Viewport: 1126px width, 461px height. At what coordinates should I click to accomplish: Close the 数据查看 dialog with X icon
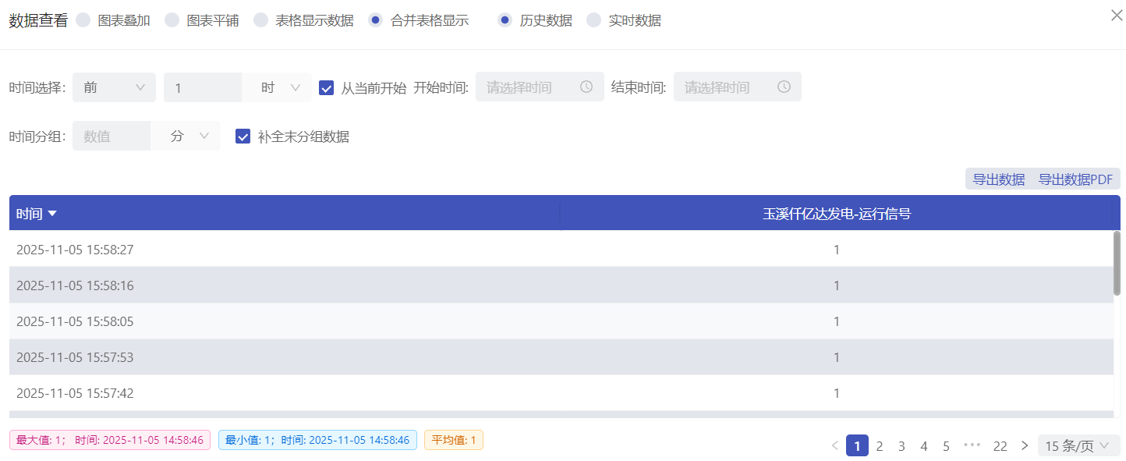tap(1117, 16)
